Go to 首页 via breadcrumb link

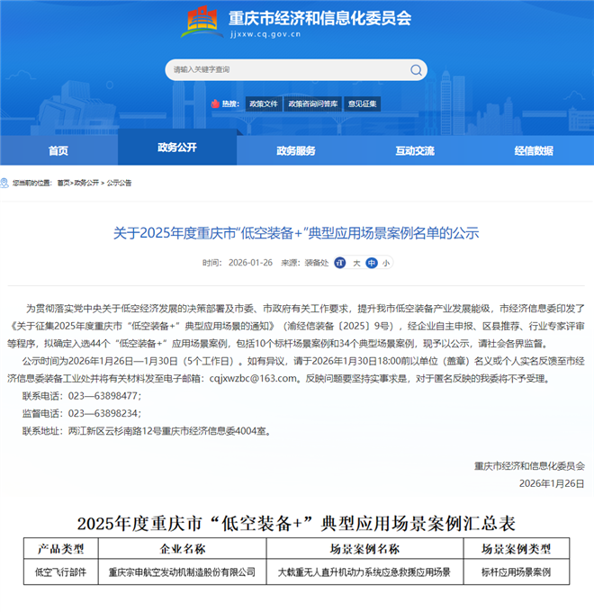click(63, 183)
